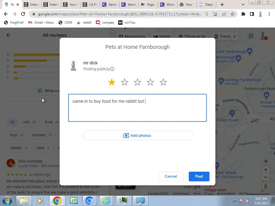Go back in browser history
Viewport: 275px width, 206px height.
click(x=6, y=14)
